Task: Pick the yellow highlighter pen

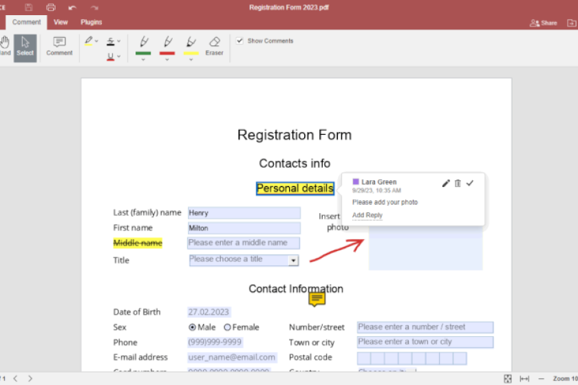Action: coord(191,45)
